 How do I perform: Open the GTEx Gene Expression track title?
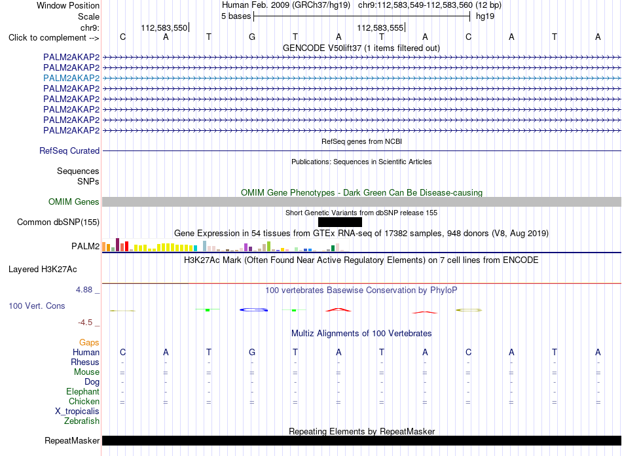click(x=361, y=233)
